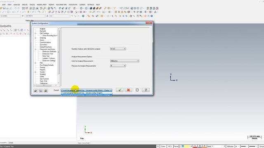Open the XFORM menu

point(51,5)
